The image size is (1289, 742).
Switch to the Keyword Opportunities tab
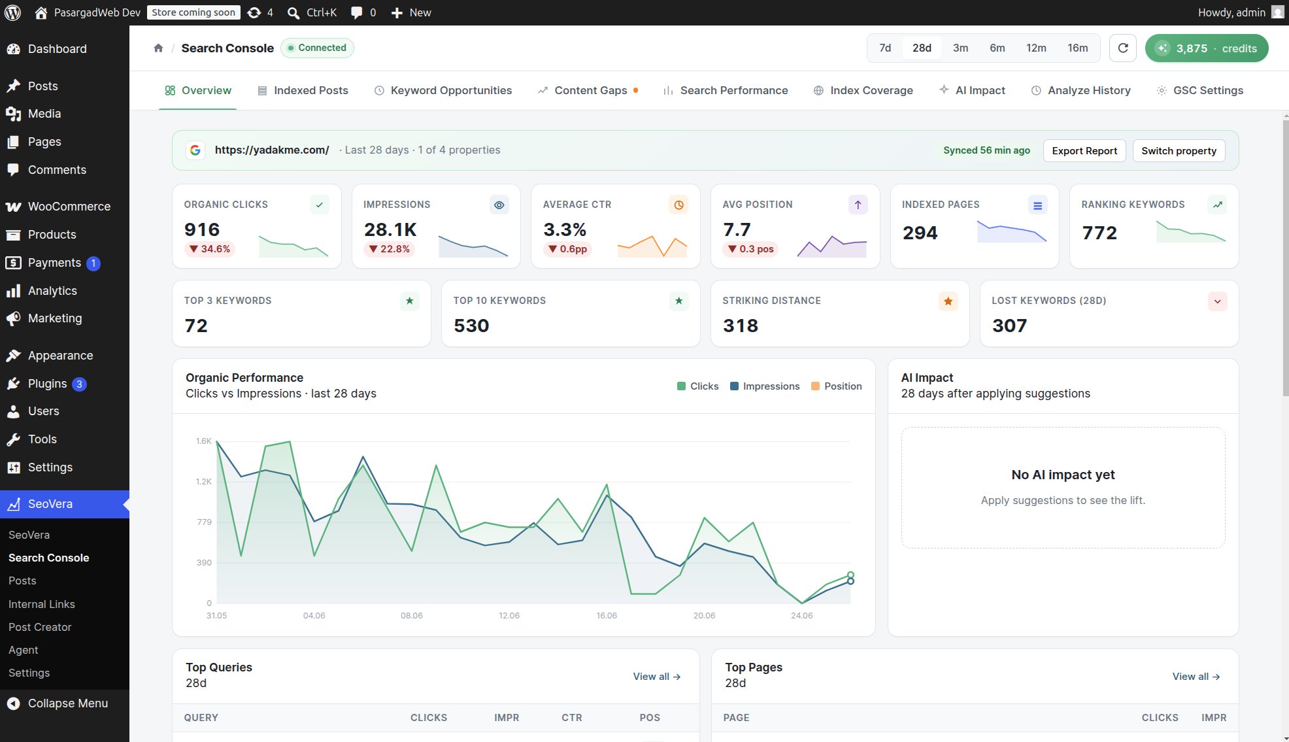point(443,90)
